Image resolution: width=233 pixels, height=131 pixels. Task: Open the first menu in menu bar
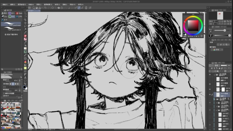(4, 5)
